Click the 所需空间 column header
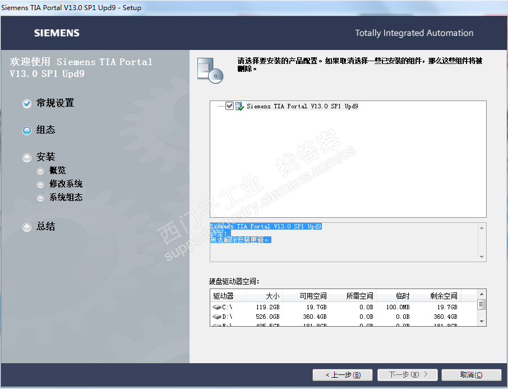 point(353,296)
